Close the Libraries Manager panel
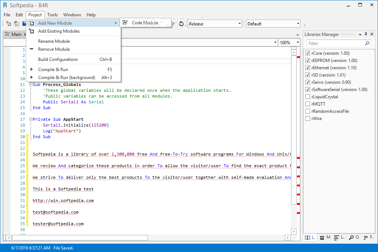The height and width of the screenshot is (252, 378). click(x=372, y=34)
